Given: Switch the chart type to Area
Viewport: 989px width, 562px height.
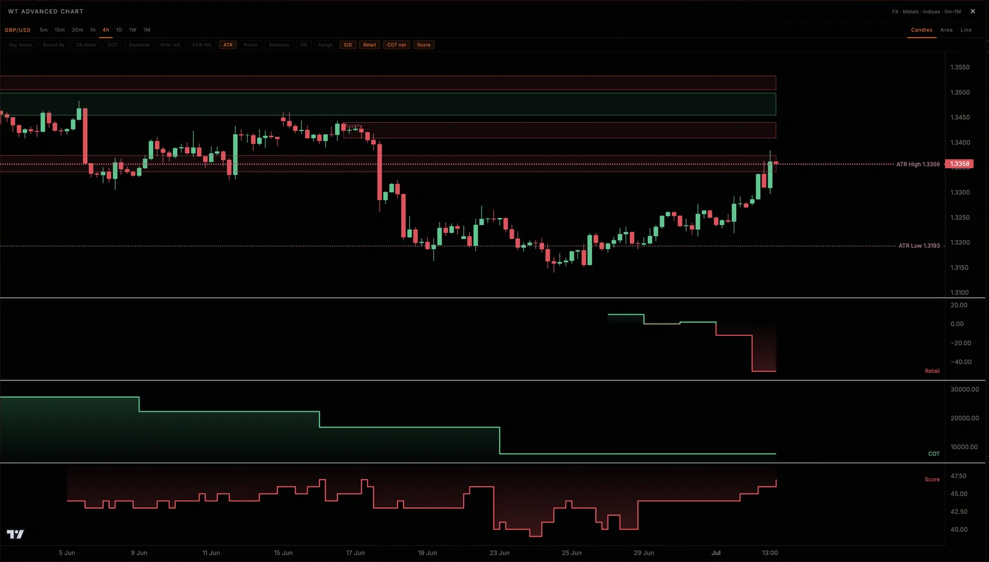Looking at the screenshot, I should [x=946, y=30].
